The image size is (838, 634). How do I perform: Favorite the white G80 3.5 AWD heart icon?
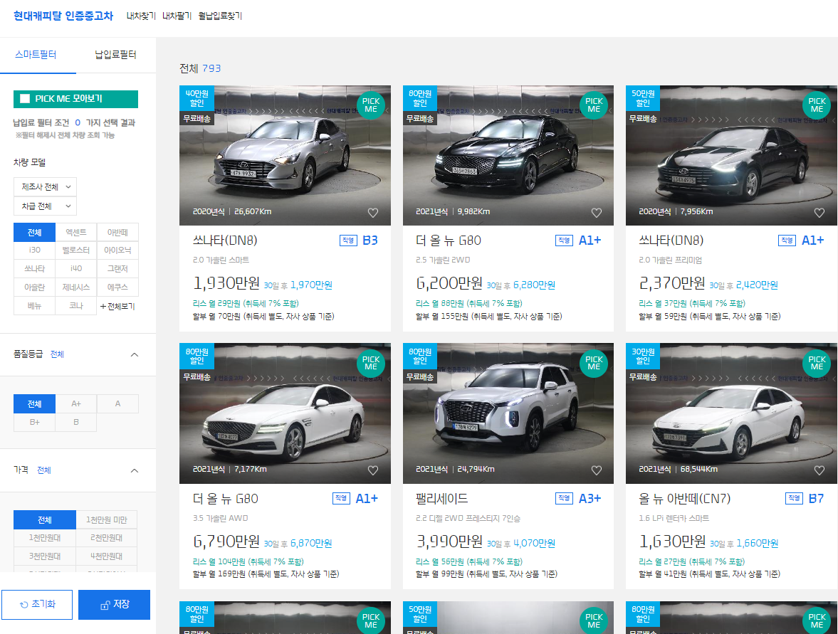373,470
